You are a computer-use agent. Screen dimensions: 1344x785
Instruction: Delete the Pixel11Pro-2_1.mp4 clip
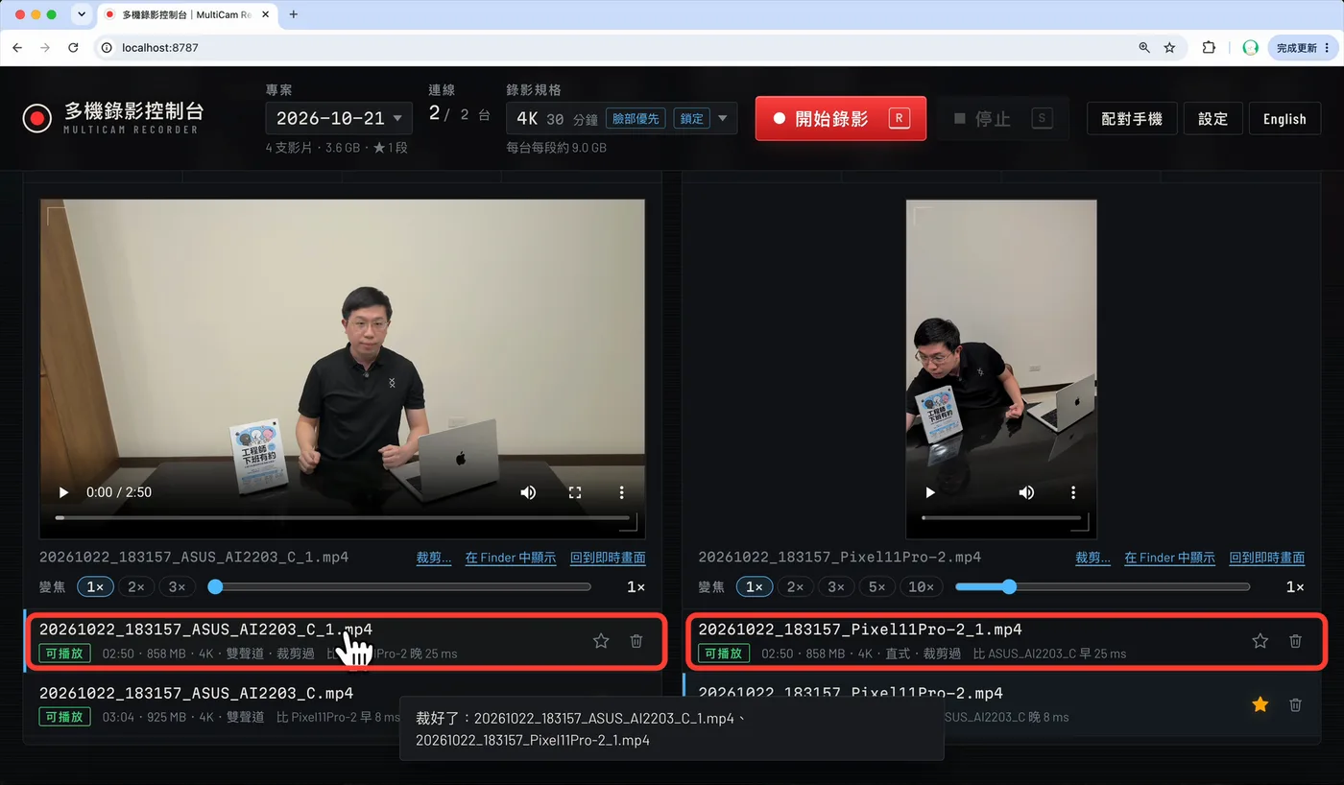pyautogui.click(x=1295, y=641)
